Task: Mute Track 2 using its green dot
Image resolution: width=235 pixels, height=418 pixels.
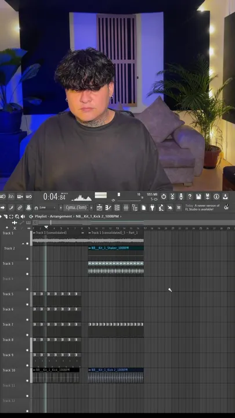Action: click(27, 258)
